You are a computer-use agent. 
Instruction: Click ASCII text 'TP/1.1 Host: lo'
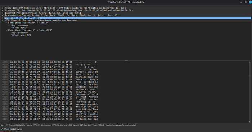pos(87,75)
